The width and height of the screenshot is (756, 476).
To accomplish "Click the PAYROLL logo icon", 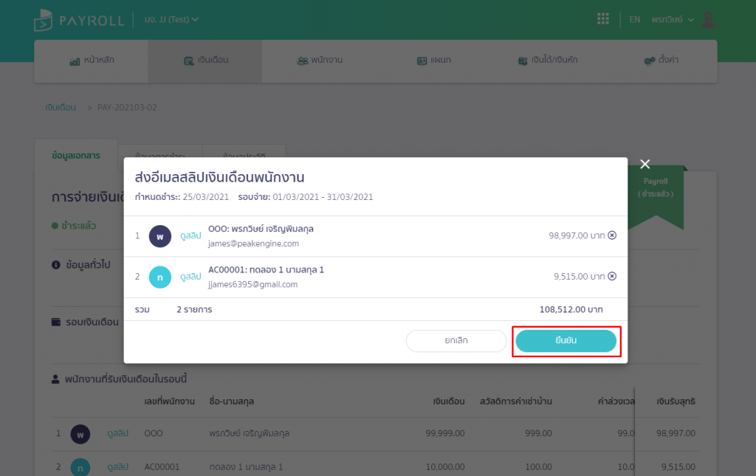I will pos(43,20).
